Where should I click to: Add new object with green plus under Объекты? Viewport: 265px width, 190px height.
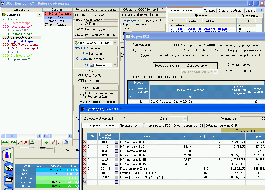click(46, 142)
